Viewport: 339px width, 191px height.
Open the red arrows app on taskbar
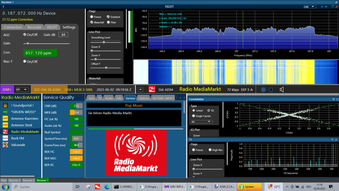[97, 187]
